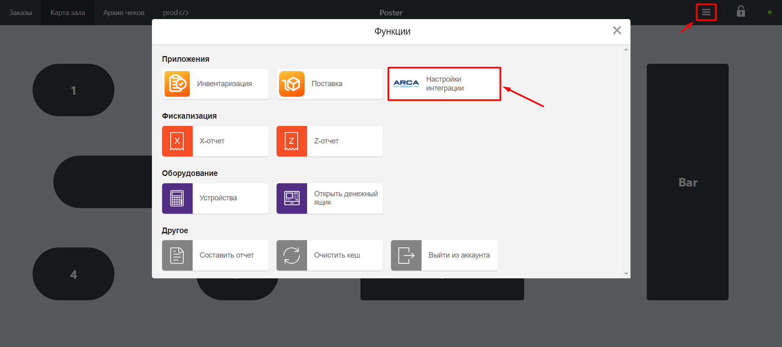This screenshot has height=347, width=782.
Task: Open the Архив чеков tab
Action: point(124,13)
